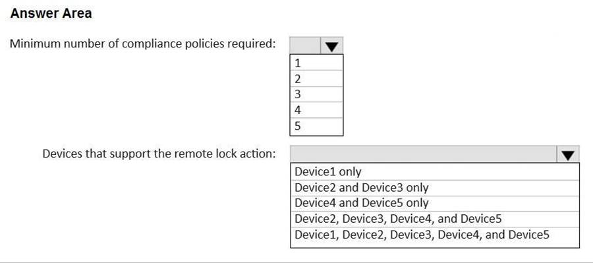Open the compliance policies number dropdown arrow

coord(331,45)
